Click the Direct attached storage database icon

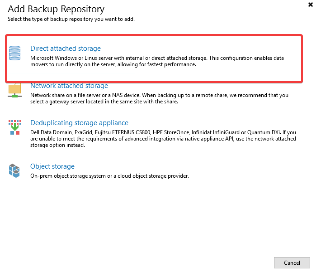[x=15, y=53]
